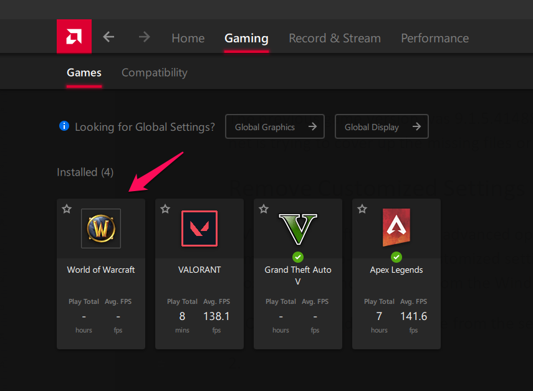The height and width of the screenshot is (391, 533).
Task: Click 'Looking for Global Settings?' text
Action: tap(145, 127)
